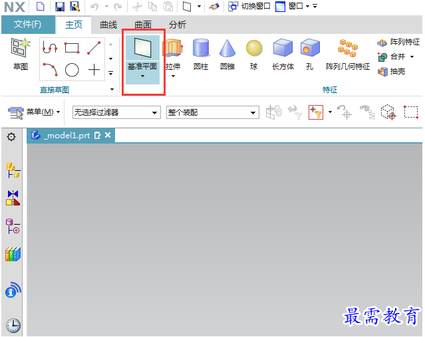Switch to the 曲面 surface tab
Image resolution: width=425 pixels, height=337 pixels.
click(143, 25)
